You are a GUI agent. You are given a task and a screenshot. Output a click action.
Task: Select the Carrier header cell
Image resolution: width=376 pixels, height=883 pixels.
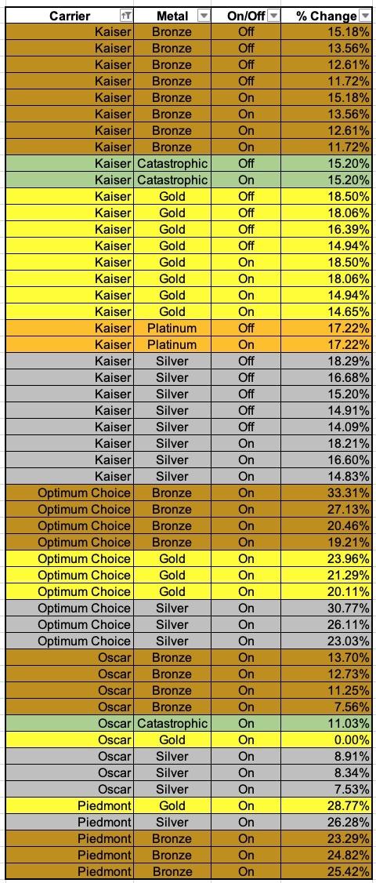pyautogui.click(x=70, y=15)
